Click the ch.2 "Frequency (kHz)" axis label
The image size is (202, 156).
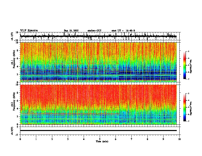(x=14, y=101)
